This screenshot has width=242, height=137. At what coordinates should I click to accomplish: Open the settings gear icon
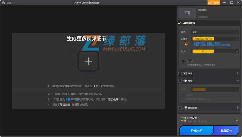coord(4,3)
